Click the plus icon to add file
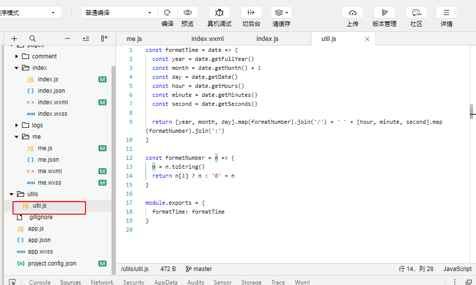Screen dimensions: 476x285 (14, 38)
